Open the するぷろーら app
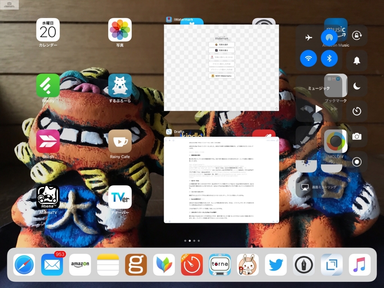 [x=120, y=85]
